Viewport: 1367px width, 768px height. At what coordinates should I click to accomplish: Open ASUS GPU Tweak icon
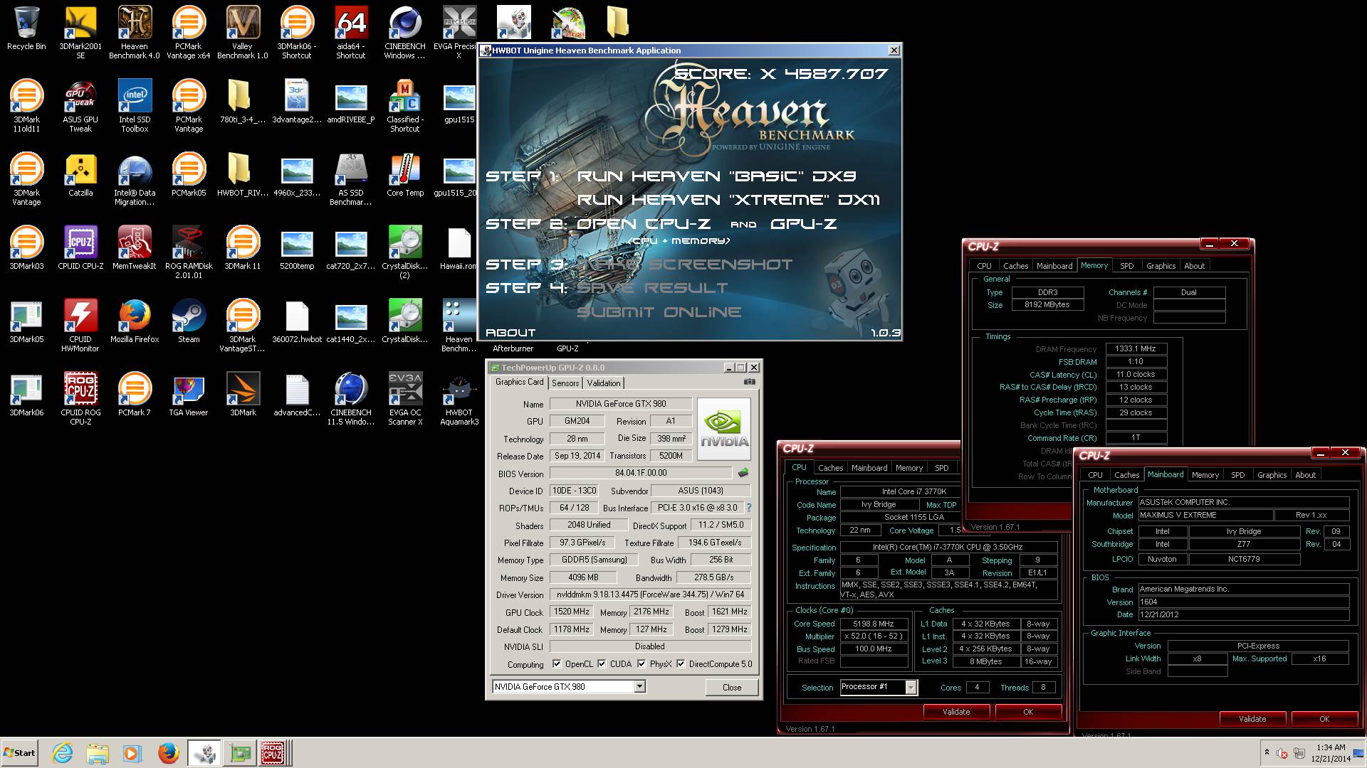[x=80, y=106]
